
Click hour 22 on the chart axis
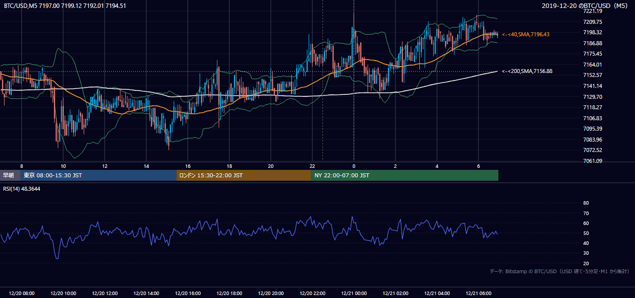pyautogui.click(x=312, y=166)
